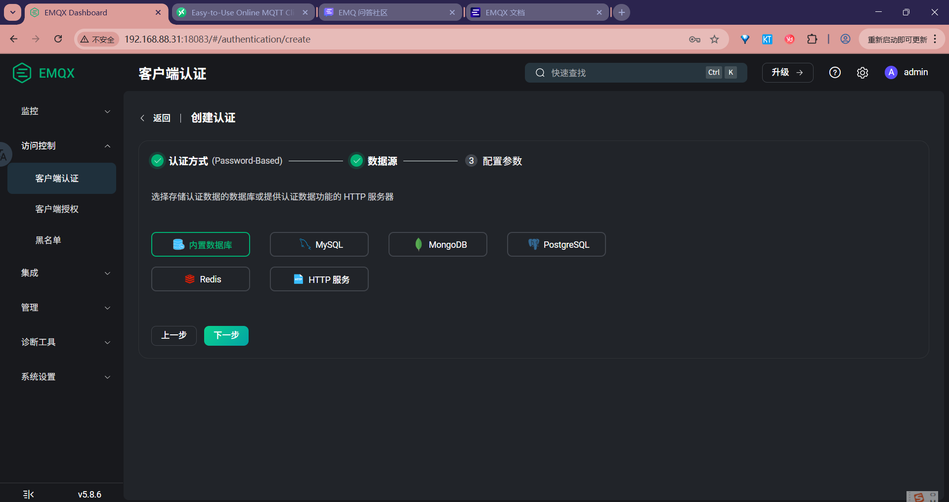
Task: Click the 数据源 step checkmark
Action: (356, 161)
